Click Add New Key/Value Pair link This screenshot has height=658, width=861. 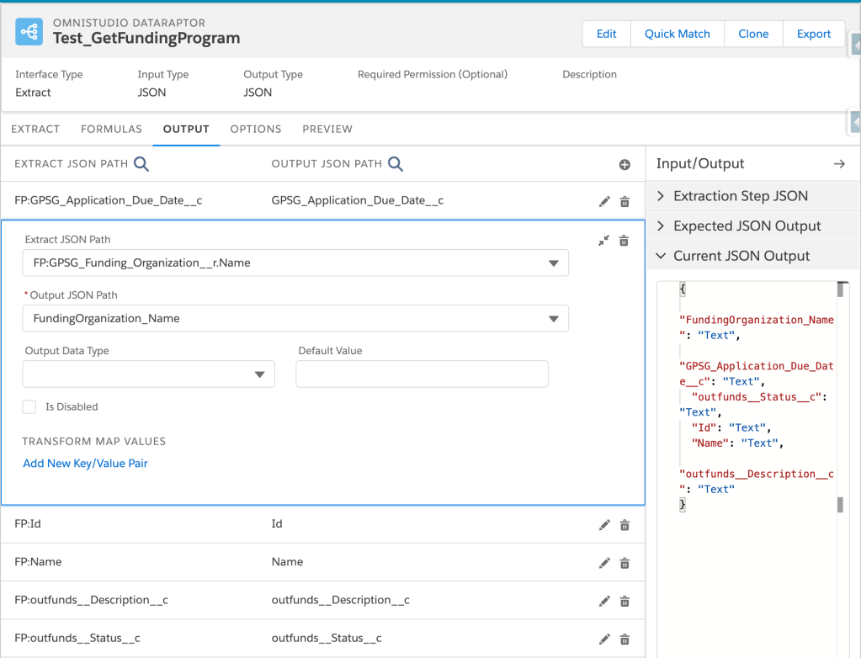click(x=86, y=464)
